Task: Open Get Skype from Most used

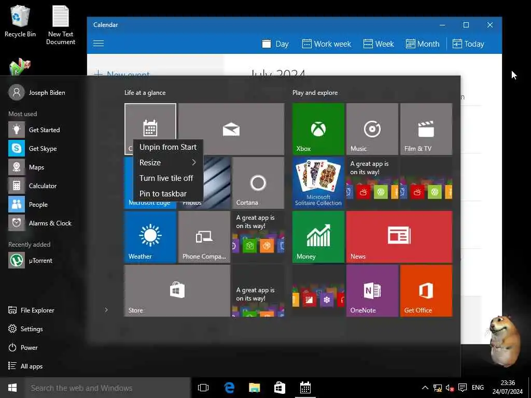Action: (44, 149)
